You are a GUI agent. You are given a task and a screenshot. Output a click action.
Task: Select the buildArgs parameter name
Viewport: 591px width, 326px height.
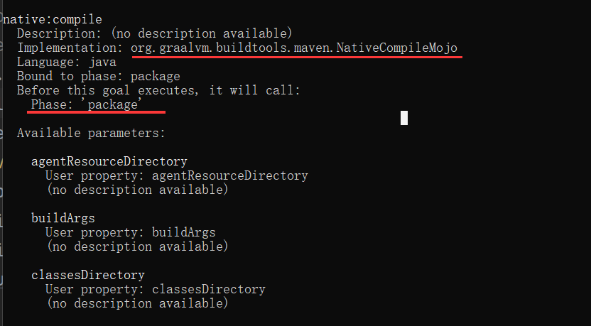tap(63, 218)
